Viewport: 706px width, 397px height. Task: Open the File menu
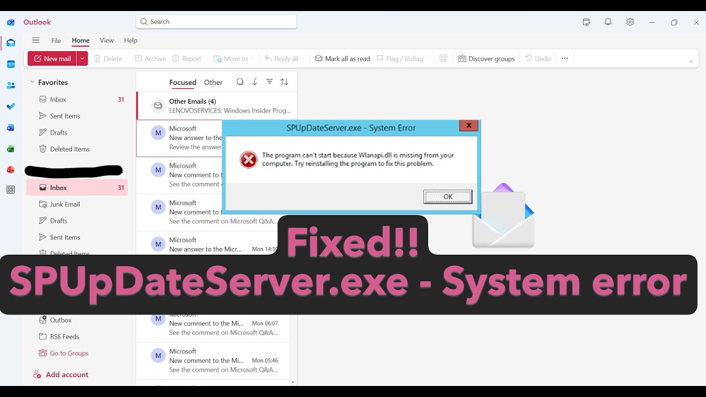[x=56, y=41]
